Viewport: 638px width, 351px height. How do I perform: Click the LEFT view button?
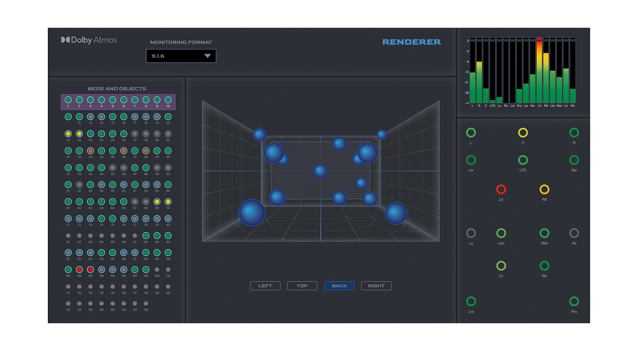click(265, 286)
